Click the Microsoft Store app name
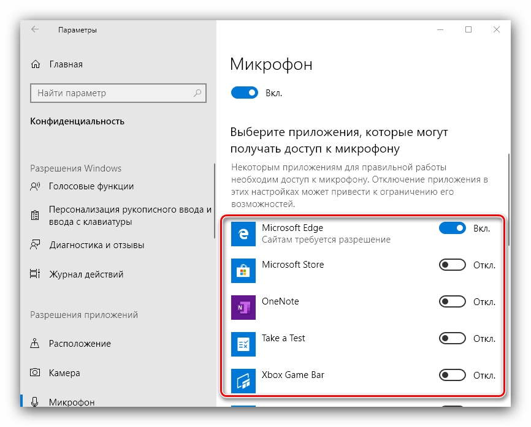The image size is (531, 427). pyautogui.click(x=293, y=265)
